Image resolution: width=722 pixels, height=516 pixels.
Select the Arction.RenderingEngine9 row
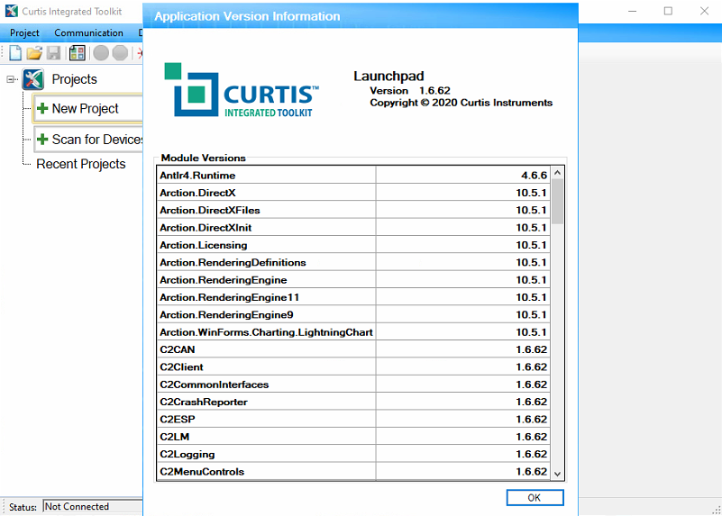353,315
